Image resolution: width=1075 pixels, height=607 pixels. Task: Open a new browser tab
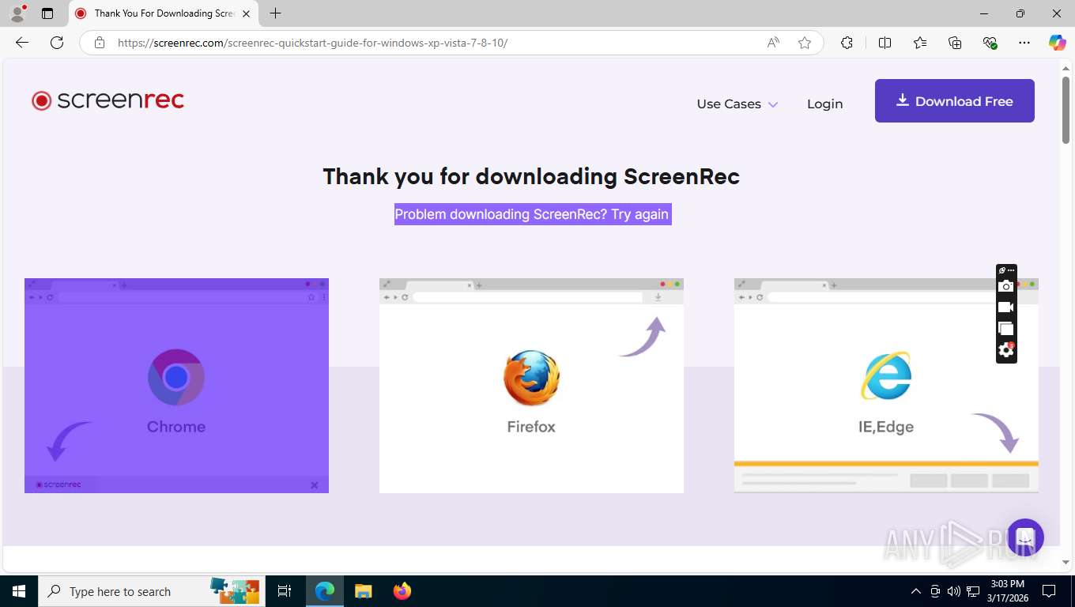coord(275,13)
